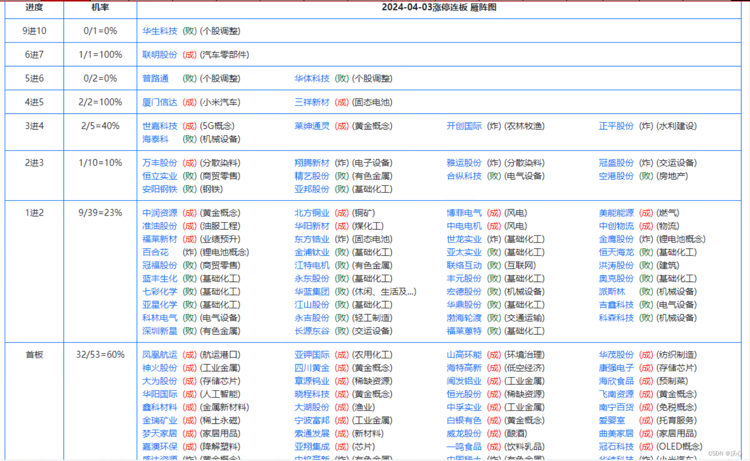Click the 2024-04-03涨停连板 雁阵图 title

pos(439,7)
